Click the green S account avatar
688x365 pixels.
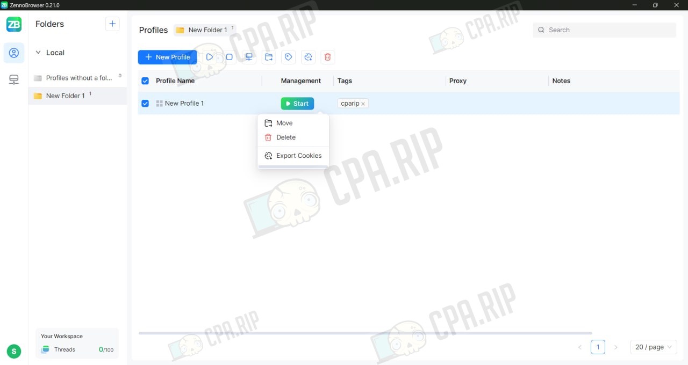(14, 352)
